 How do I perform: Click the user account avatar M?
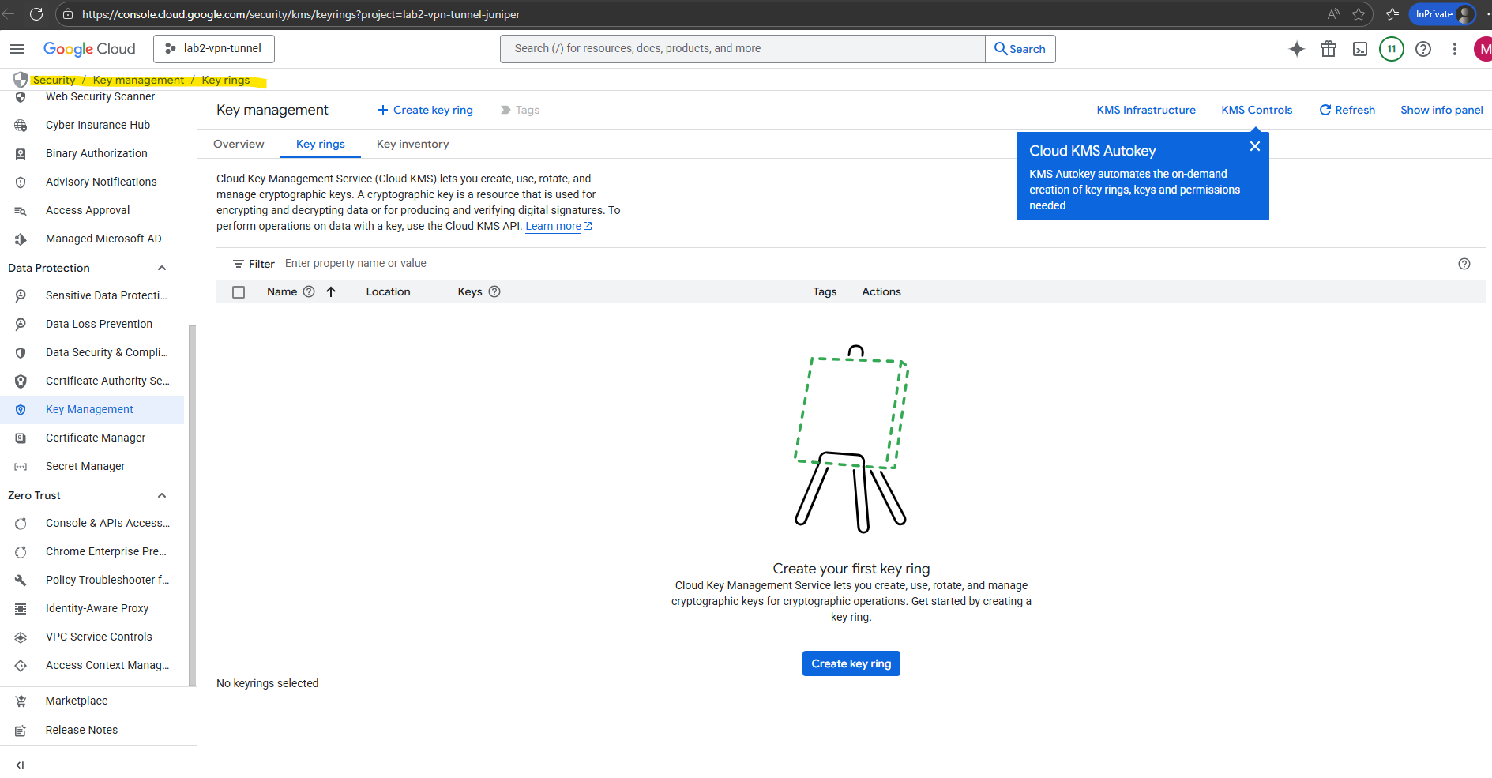point(1483,49)
